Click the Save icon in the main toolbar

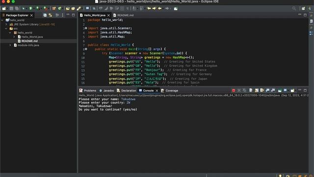point(11,8)
